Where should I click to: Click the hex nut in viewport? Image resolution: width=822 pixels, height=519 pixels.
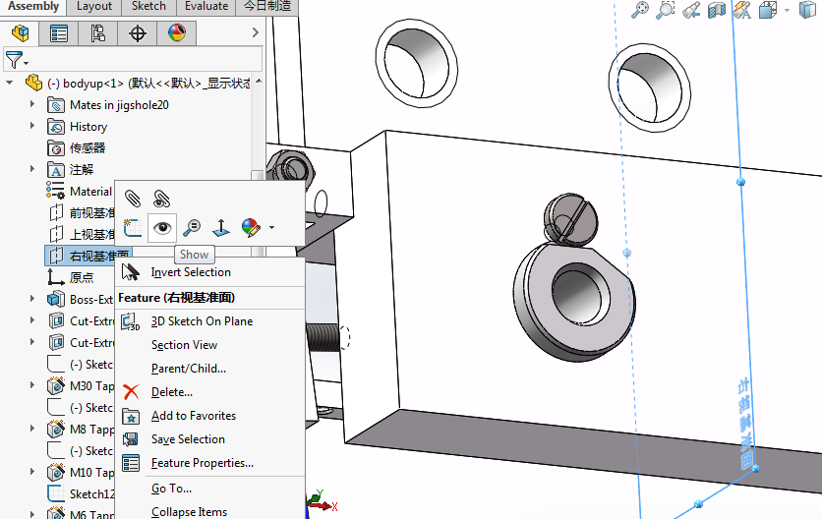(290, 168)
